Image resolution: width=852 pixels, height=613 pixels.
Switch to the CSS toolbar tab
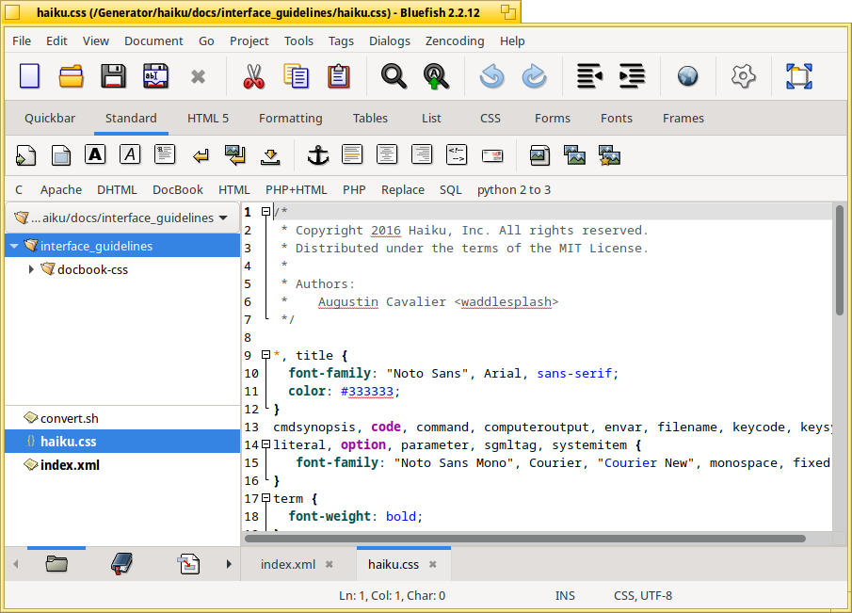tap(490, 119)
